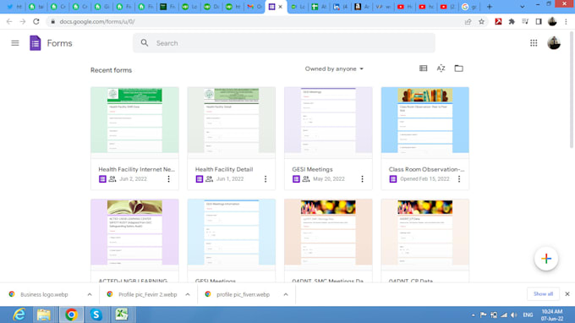Open the volume control in tray

(x=514, y=315)
